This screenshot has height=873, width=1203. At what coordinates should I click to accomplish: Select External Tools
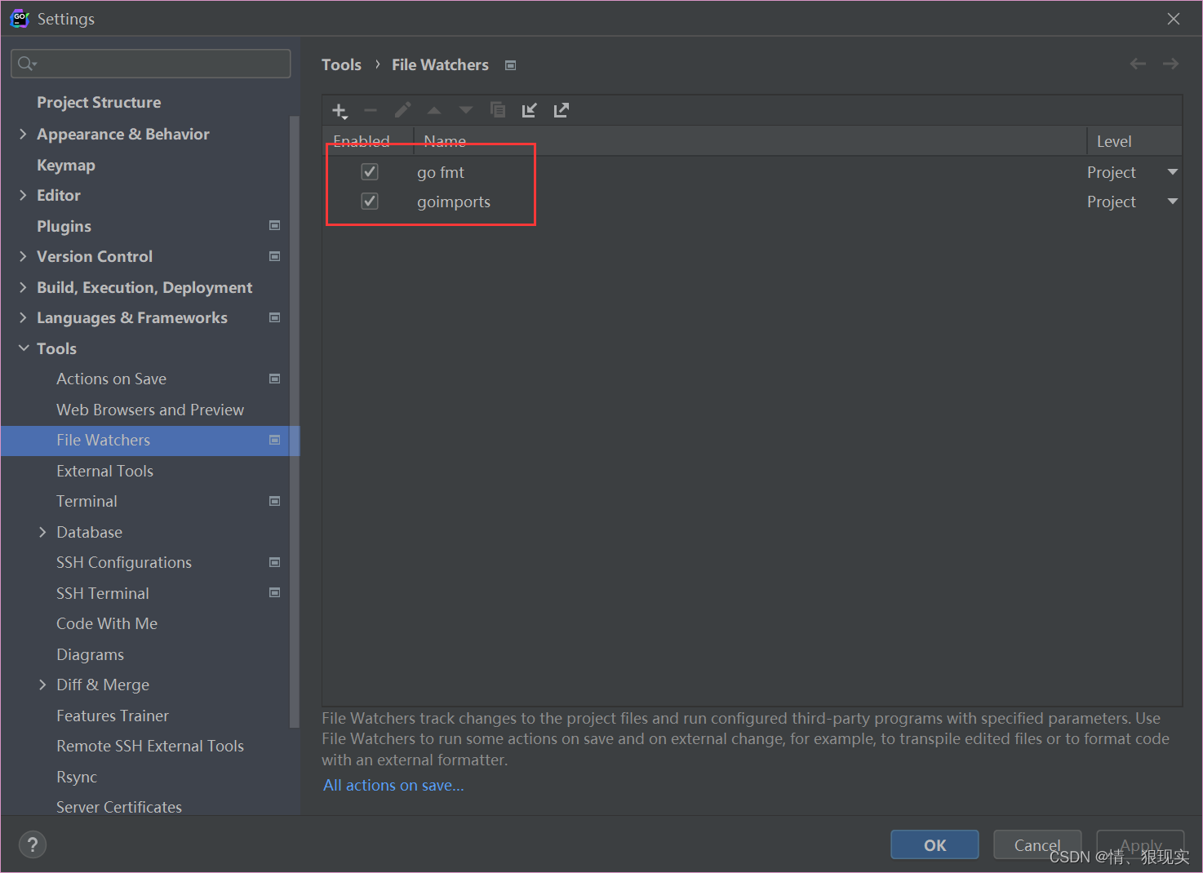click(x=104, y=471)
